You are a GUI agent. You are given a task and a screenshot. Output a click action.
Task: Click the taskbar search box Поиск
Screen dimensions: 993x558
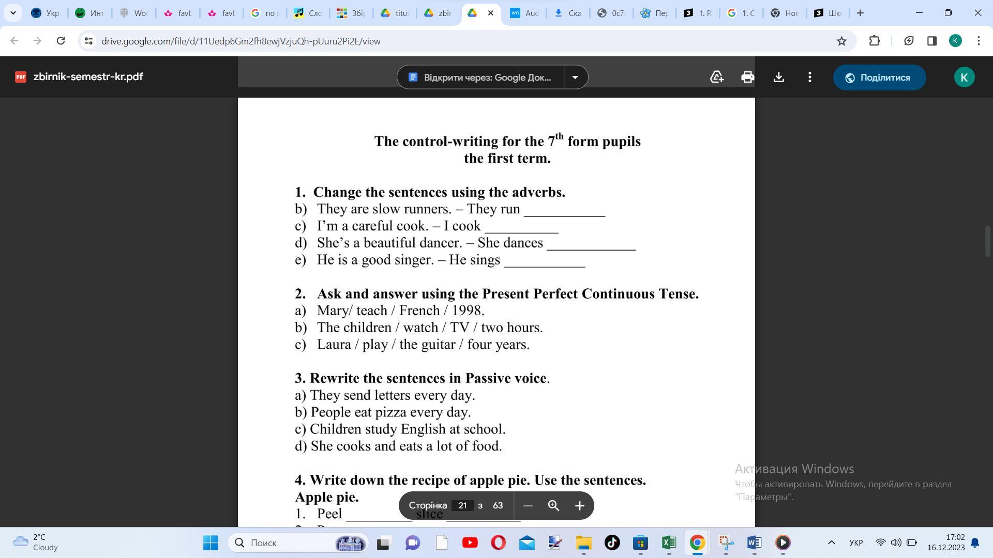tap(298, 542)
